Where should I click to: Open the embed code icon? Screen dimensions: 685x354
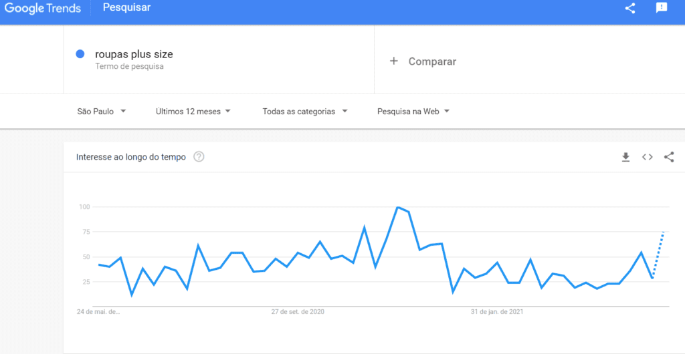pyautogui.click(x=647, y=157)
